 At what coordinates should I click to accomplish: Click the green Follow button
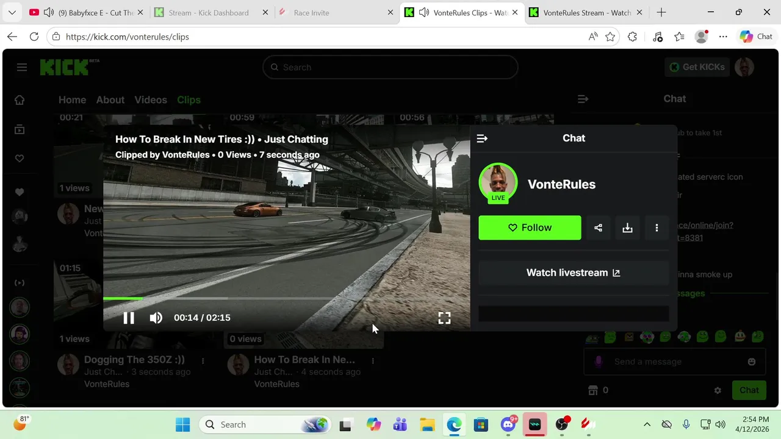530,227
